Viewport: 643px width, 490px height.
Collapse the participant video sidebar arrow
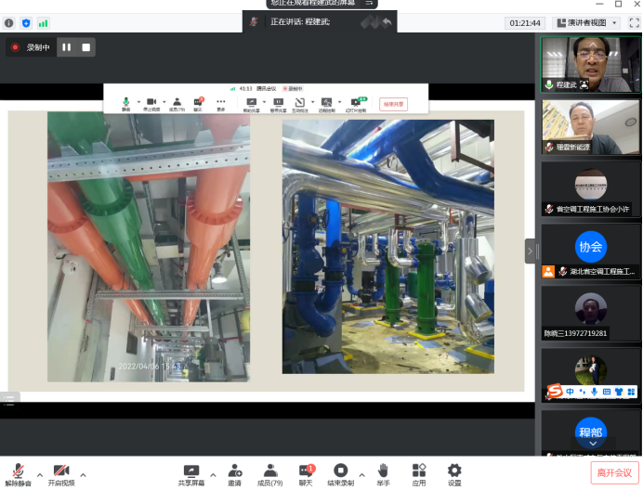coord(530,251)
